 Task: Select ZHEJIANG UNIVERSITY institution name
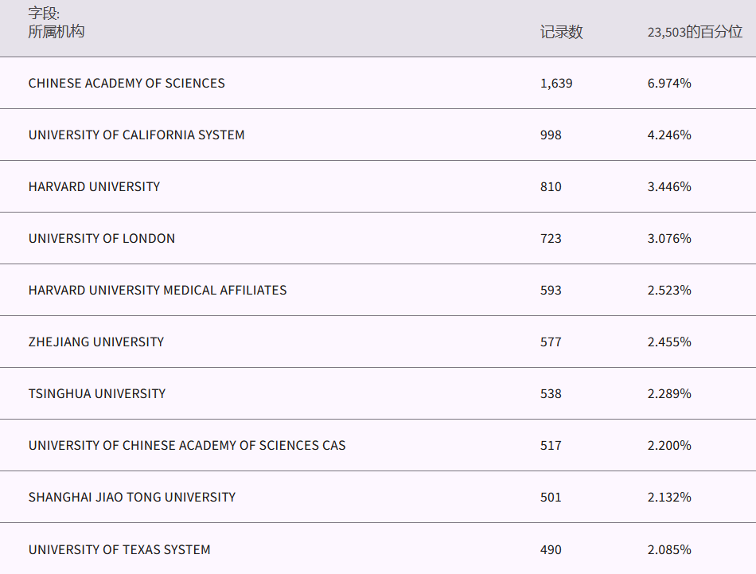coord(96,342)
